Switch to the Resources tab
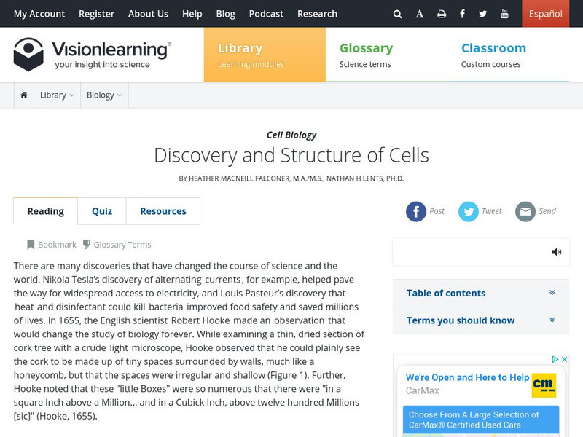The width and height of the screenshot is (583, 437). [x=163, y=211]
